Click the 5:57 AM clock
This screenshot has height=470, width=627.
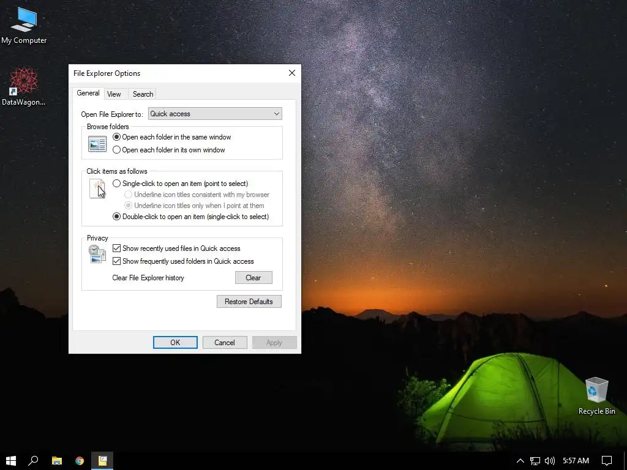tap(576, 461)
